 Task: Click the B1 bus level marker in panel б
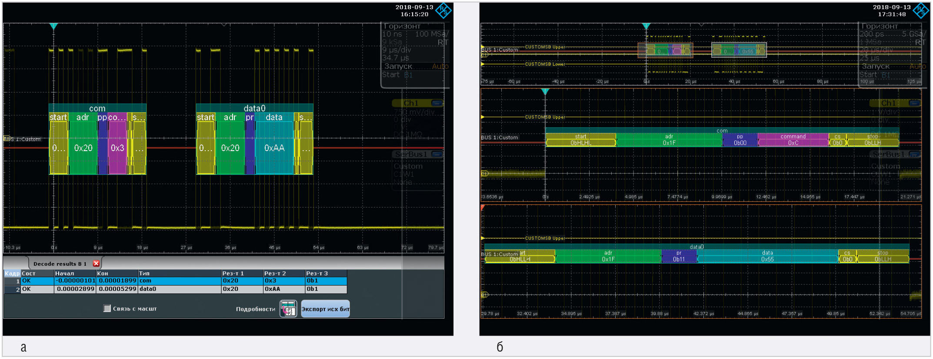pyautogui.click(x=485, y=295)
